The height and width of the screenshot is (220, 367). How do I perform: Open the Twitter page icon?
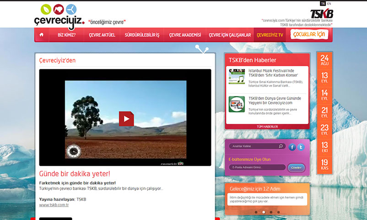301,147
